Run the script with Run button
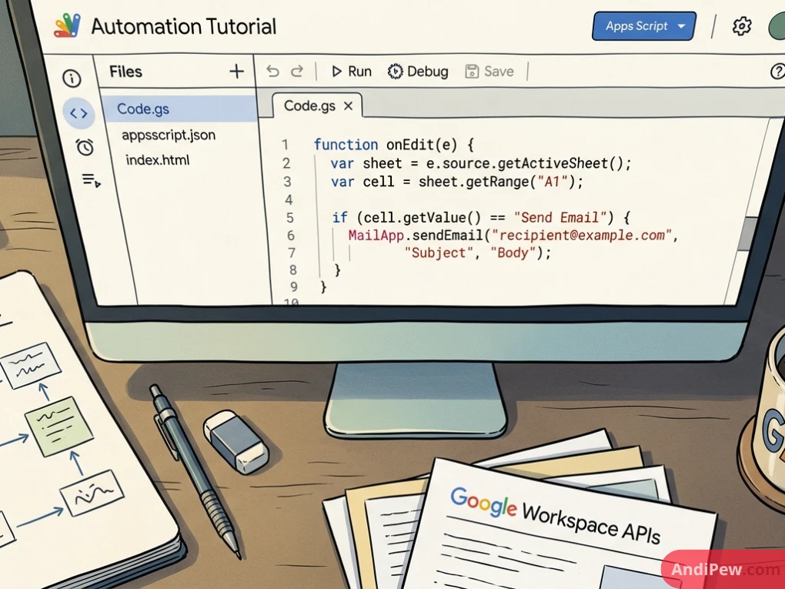This screenshot has width=785, height=589. pyautogui.click(x=352, y=72)
